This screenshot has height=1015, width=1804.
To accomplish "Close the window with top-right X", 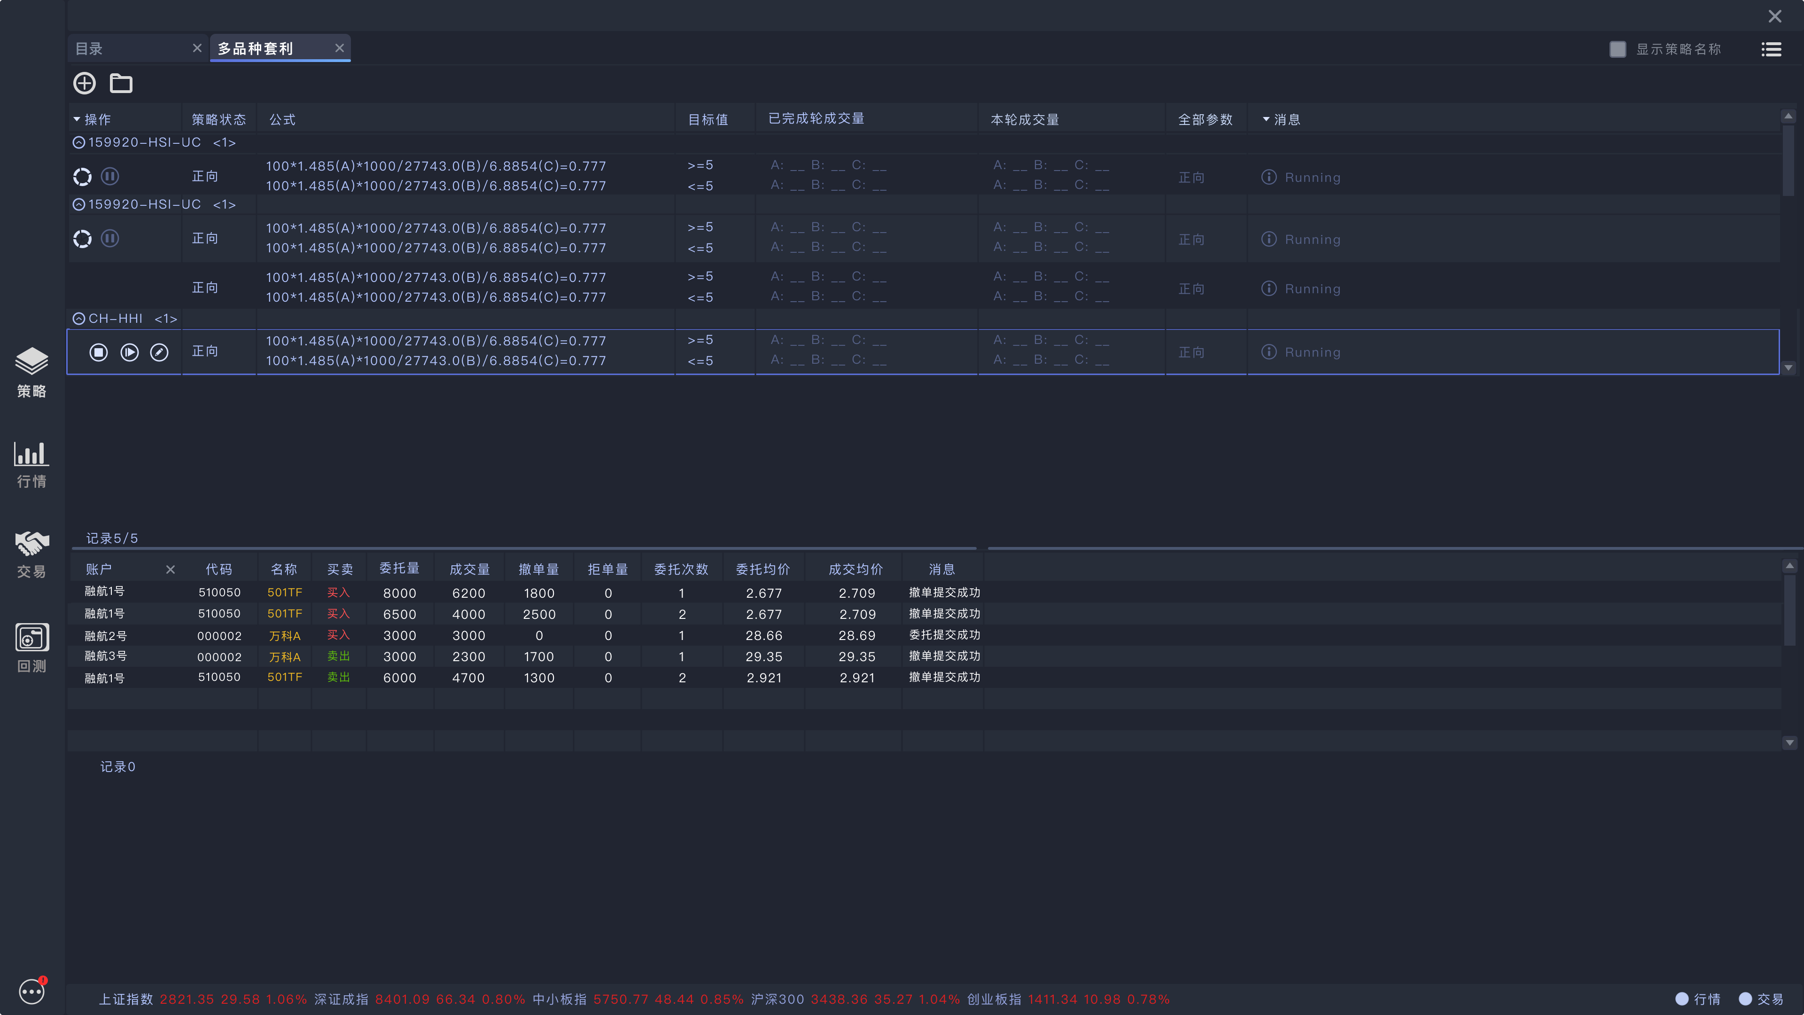I will click(1774, 16).
